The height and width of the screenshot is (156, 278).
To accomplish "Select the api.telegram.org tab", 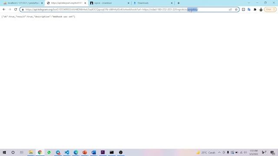I will tap(66, 3).
